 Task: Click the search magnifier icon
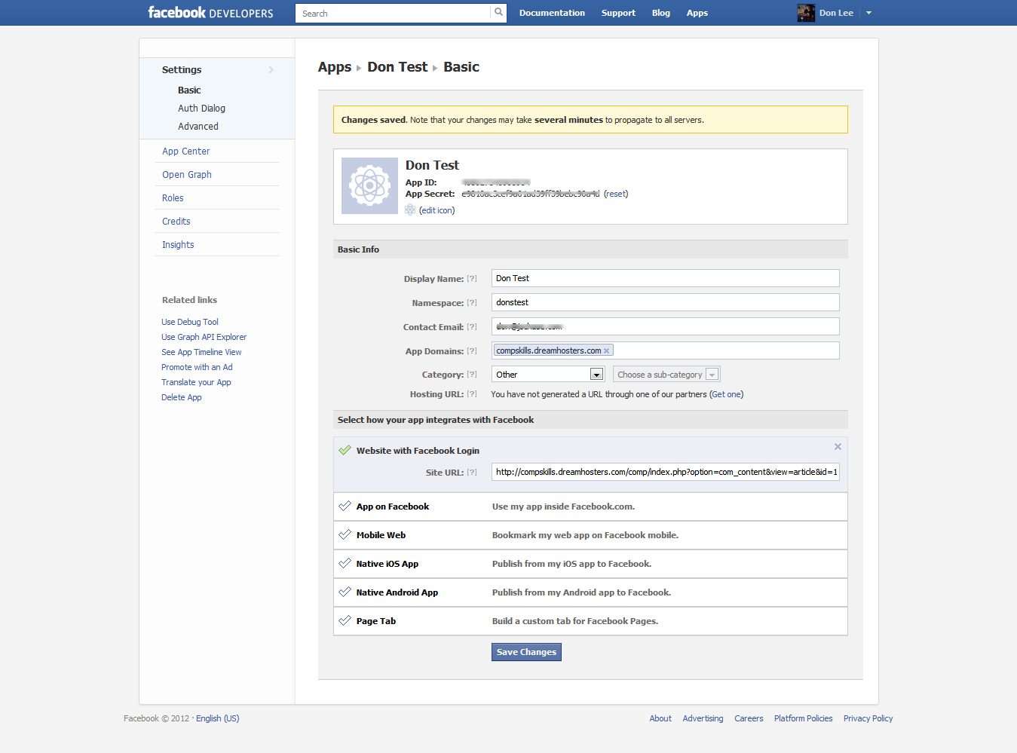[x=498, y=13]
